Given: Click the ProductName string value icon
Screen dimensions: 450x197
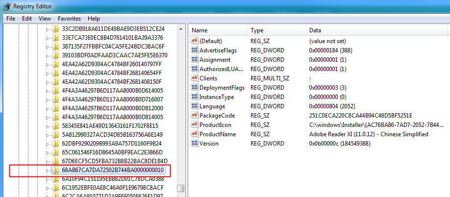Looking at the screenshot, I should [195, 134].
